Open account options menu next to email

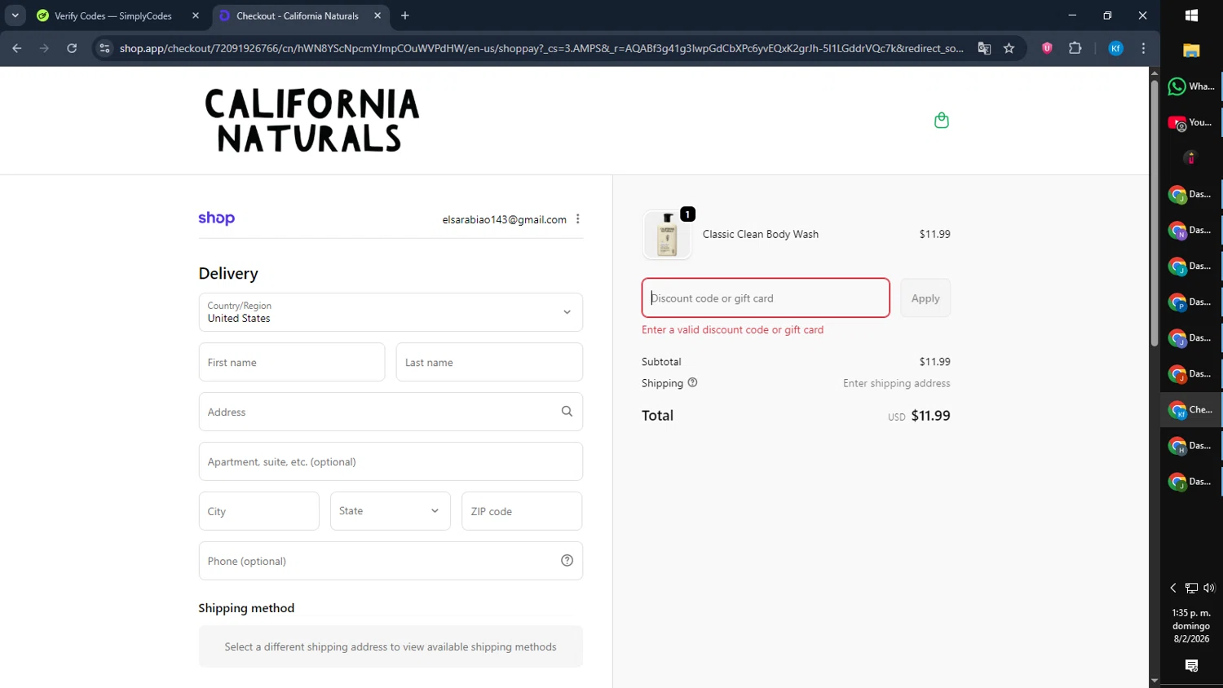[x=578, y=219]
